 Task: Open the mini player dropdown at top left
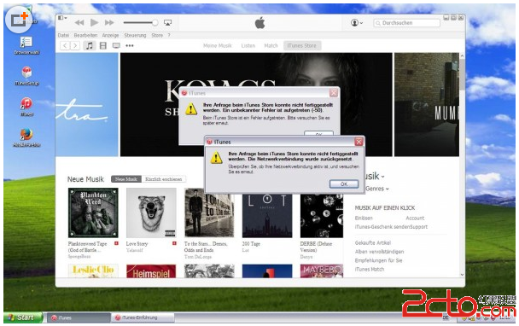point(62,18)
